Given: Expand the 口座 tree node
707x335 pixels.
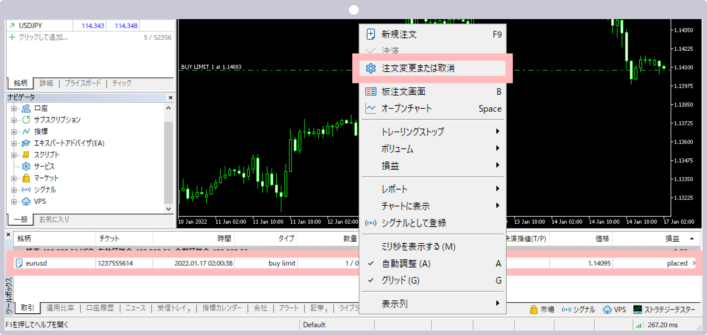Looking at the screenshot, I should (14, 108).
